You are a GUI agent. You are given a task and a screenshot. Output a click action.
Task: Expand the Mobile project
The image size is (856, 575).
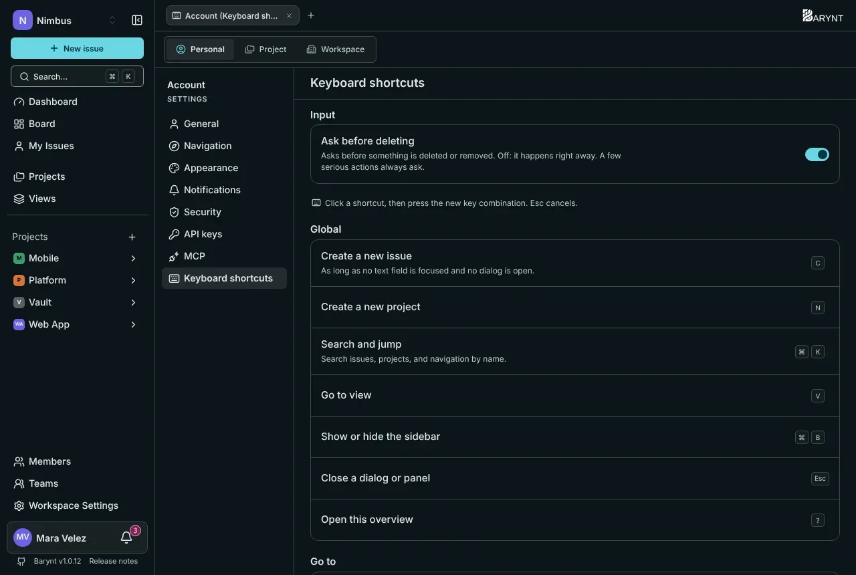(133, 258)
